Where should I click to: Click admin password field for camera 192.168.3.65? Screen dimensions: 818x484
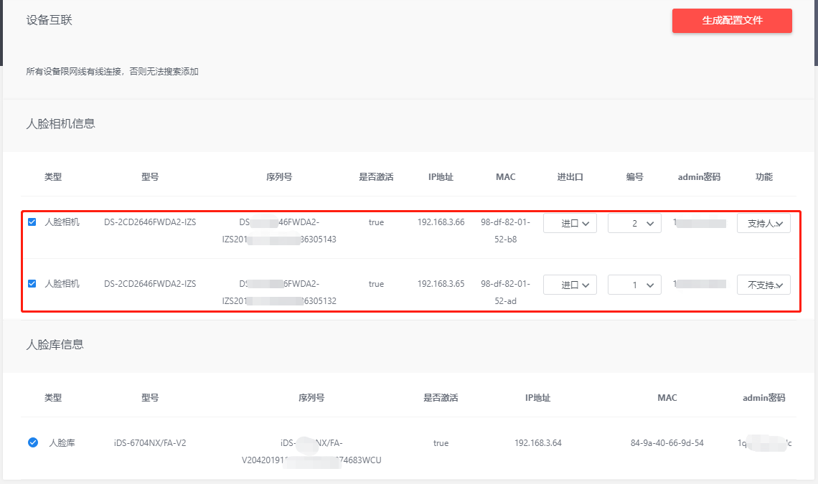pyautogui.click(x=699, y=284)
